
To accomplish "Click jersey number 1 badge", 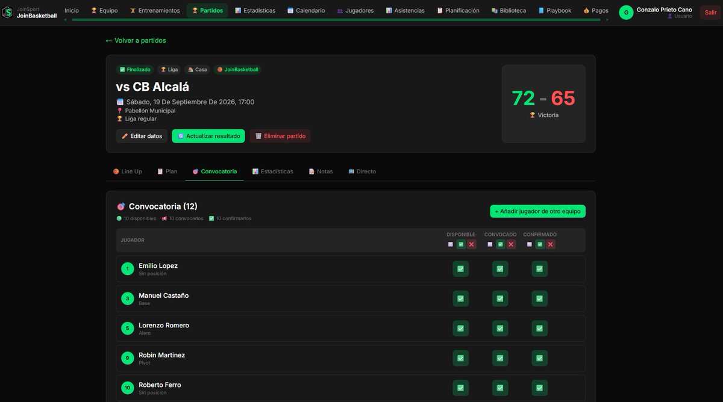I will tap(127, 269).
